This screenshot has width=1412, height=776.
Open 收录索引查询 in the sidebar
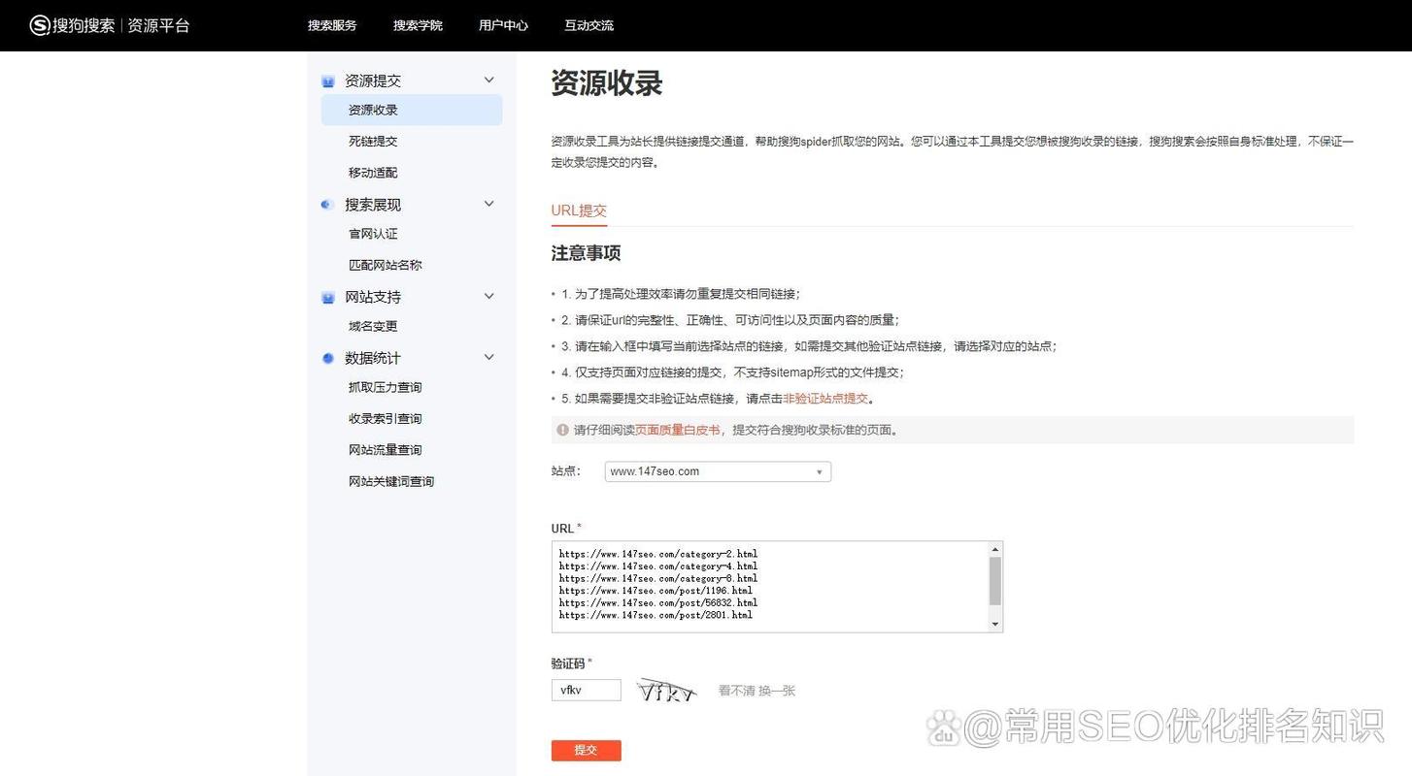386,419
